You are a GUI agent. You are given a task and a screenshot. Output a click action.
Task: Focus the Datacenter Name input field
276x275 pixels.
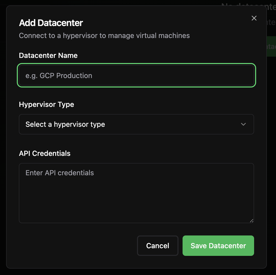coord(136,76)
